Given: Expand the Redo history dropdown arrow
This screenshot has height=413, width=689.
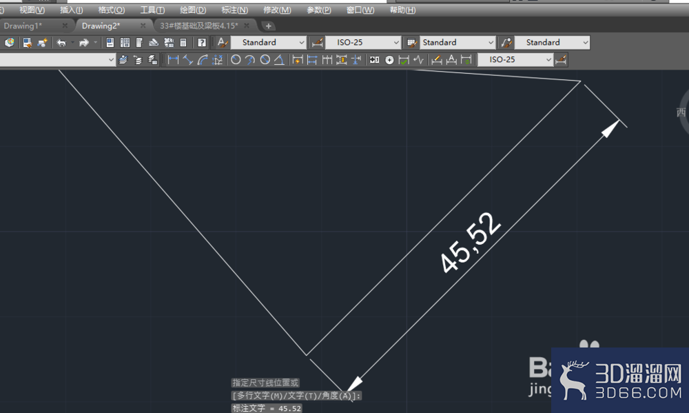Looking at the screenshot, I should coord(95,43).
